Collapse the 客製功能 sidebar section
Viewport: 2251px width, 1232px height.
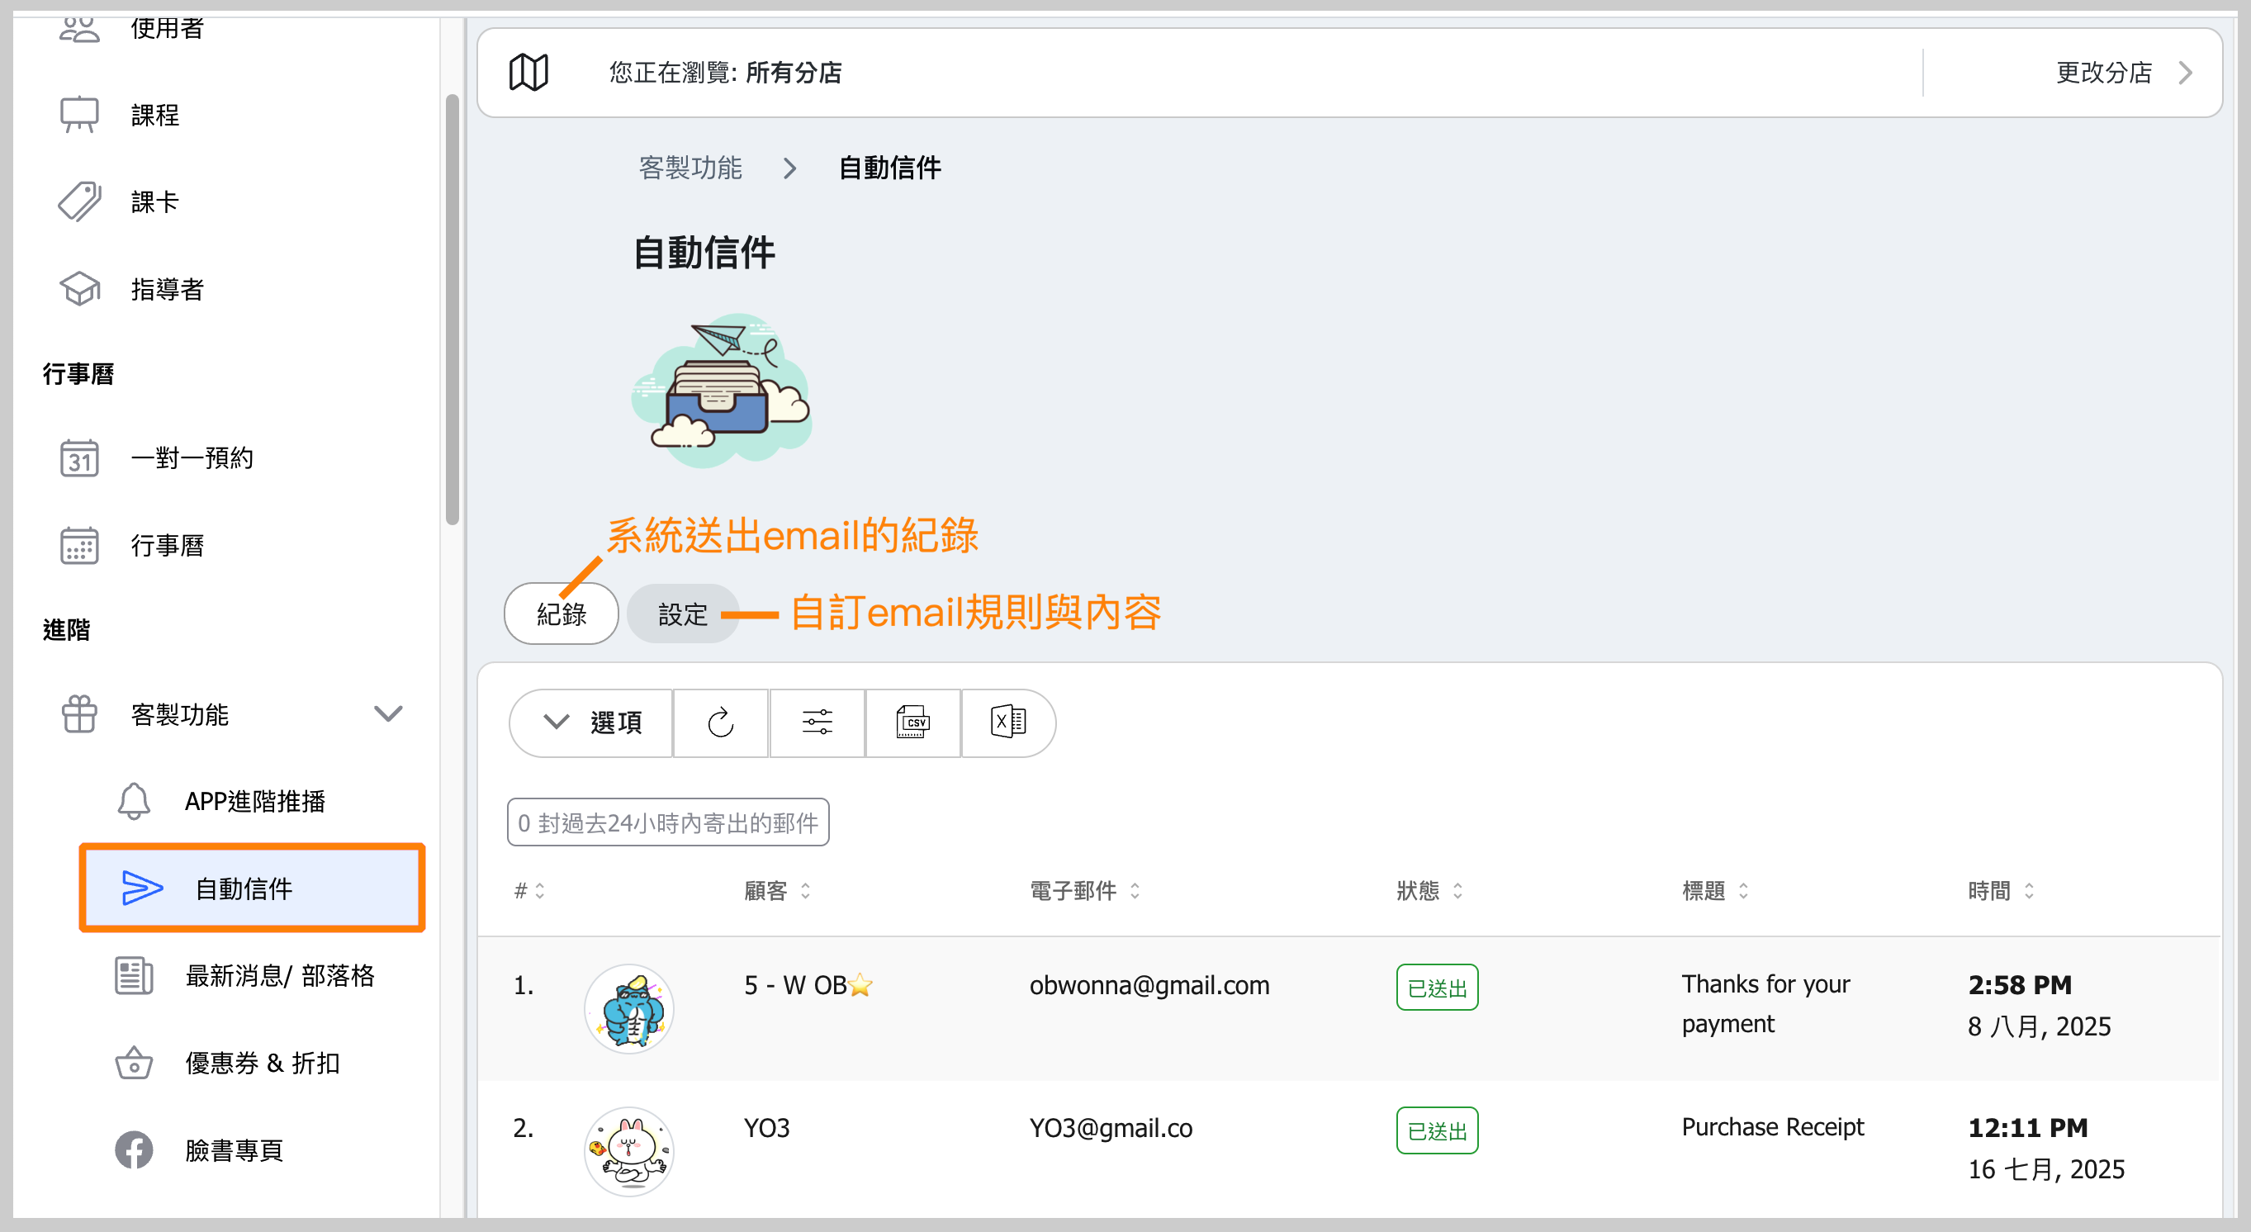coord(388,714)
